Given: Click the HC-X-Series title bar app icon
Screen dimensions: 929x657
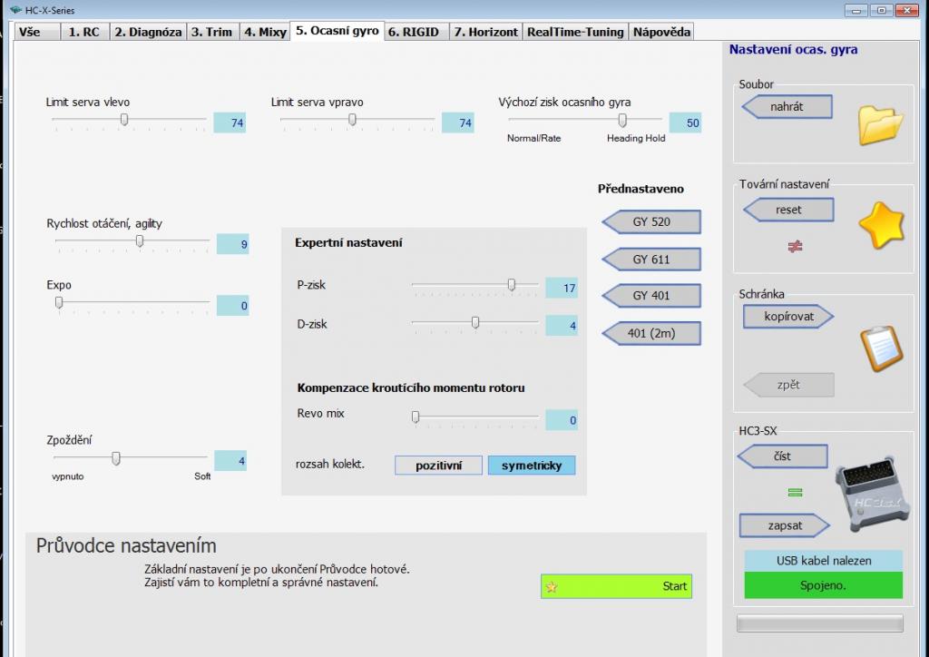Looking at the screenshot, I should tap(15, 10).
